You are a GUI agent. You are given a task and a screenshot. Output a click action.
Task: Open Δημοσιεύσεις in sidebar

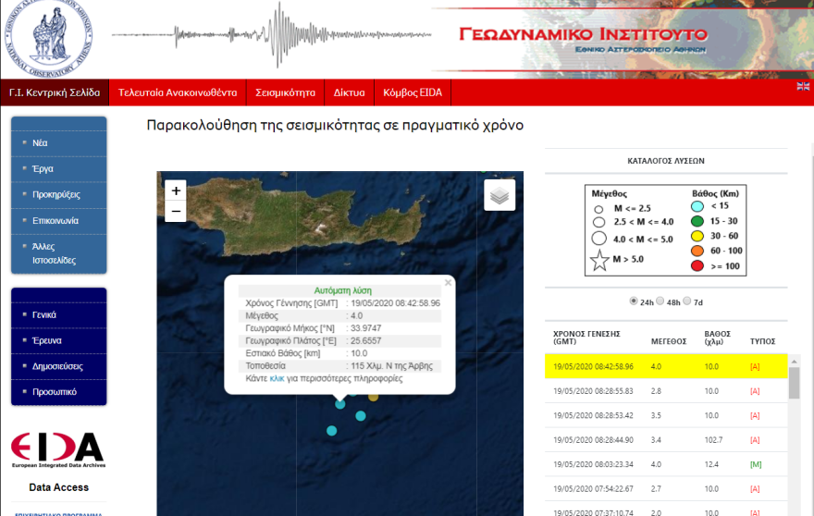click(58, 366)
